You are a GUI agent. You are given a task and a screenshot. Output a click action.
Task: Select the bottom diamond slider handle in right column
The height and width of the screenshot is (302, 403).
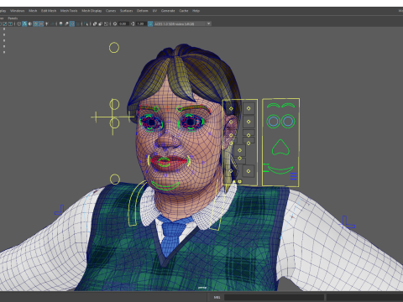point(249,171)
